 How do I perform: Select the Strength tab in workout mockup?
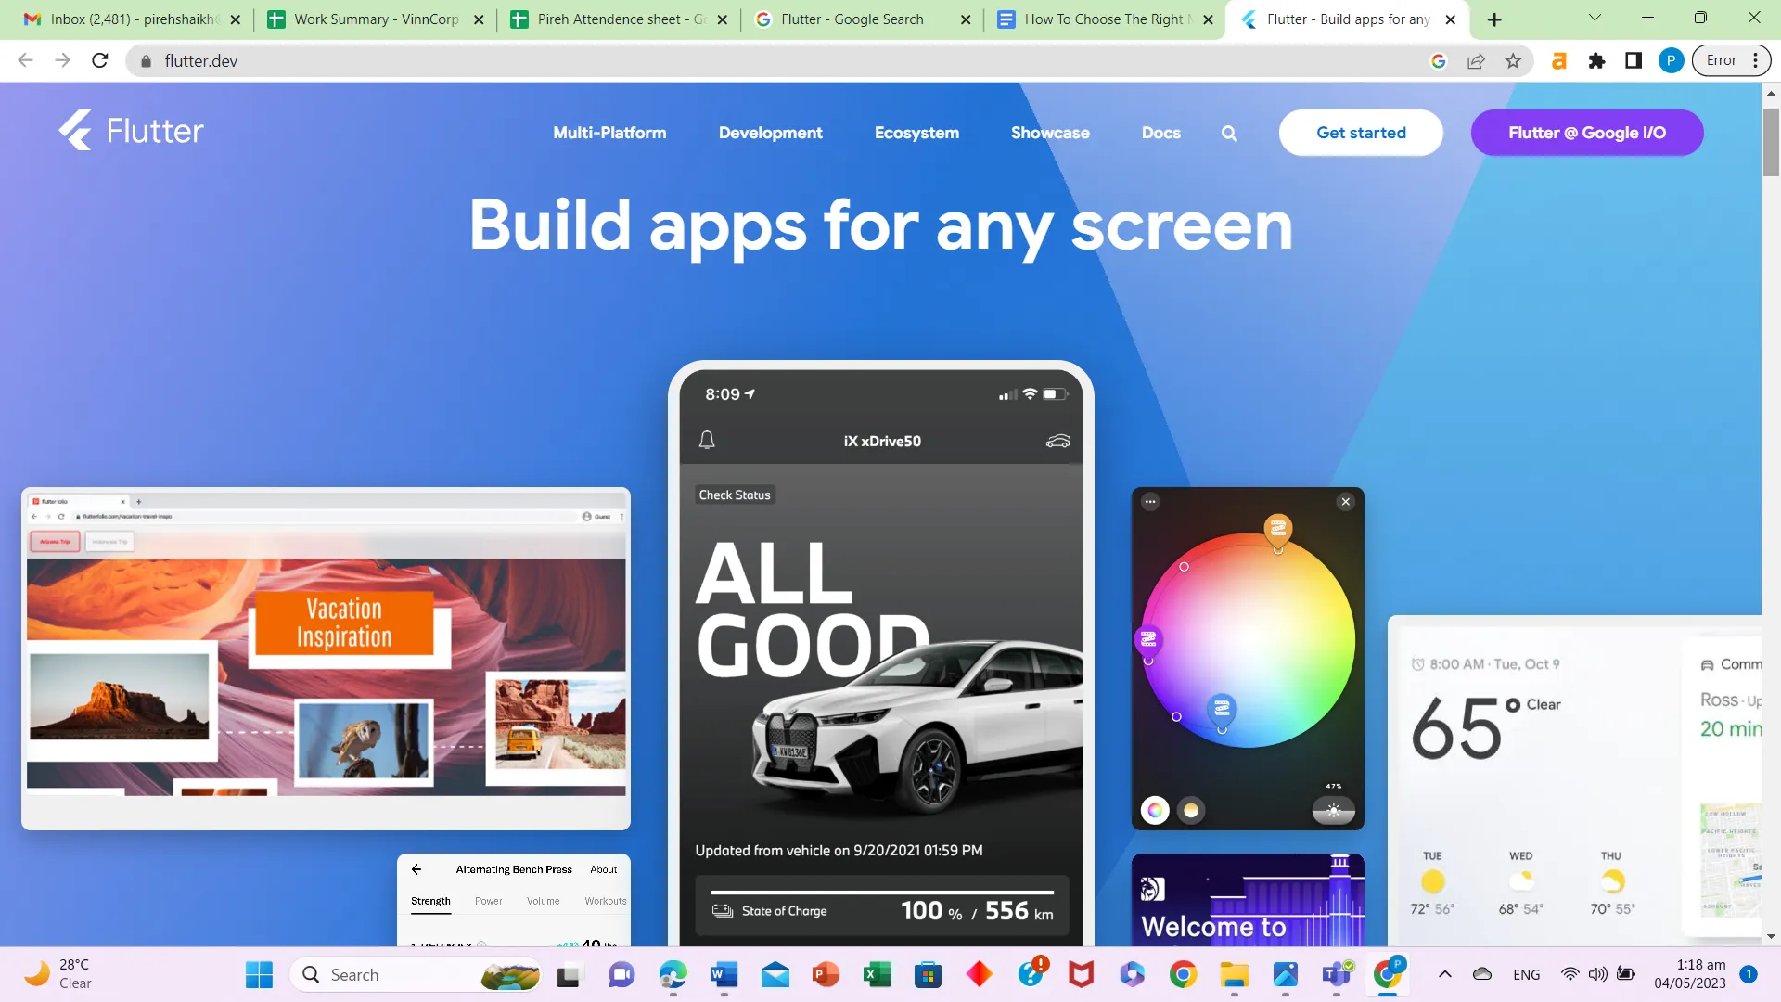(x=430, y=902)
